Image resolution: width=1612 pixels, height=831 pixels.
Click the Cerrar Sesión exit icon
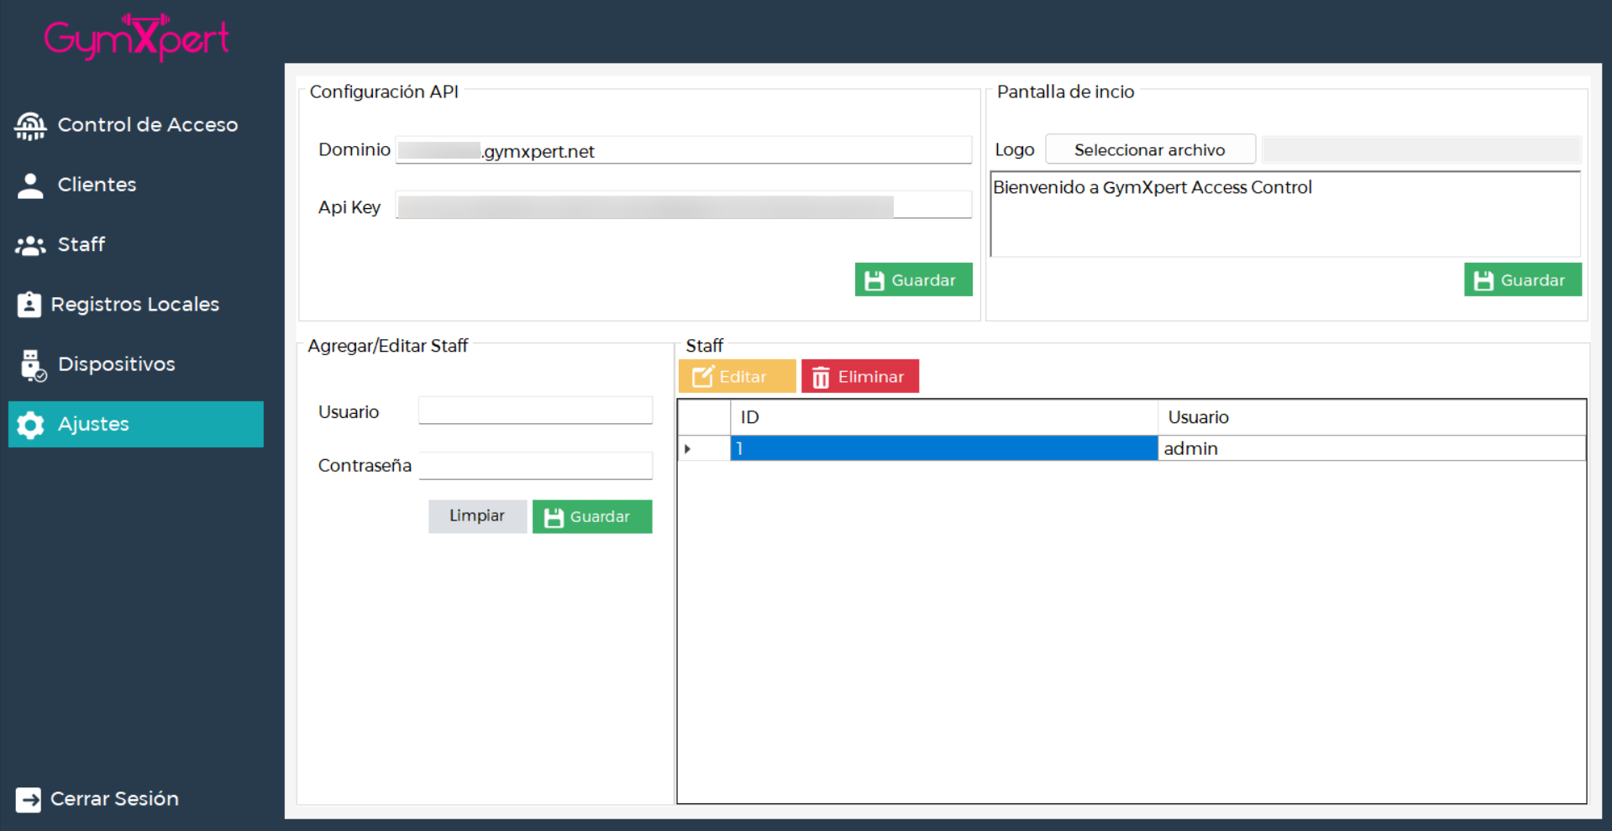pyautogui.click(x=28, y=799)
